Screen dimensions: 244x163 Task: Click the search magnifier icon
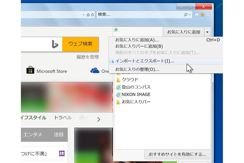point(186,15)
